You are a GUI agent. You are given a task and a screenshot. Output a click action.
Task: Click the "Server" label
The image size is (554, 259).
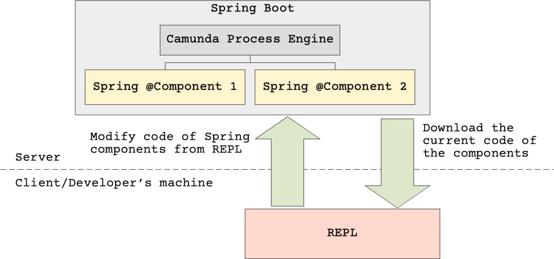tap(38, 157)
